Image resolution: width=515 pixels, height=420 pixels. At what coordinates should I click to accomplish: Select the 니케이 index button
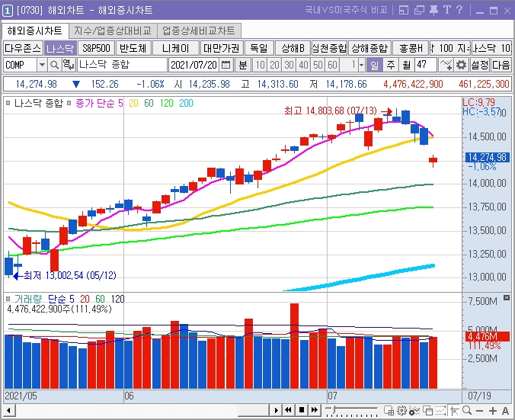[176, 48]
